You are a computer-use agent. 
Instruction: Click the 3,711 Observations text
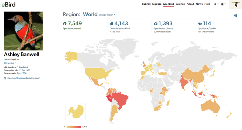pos(163,32)
